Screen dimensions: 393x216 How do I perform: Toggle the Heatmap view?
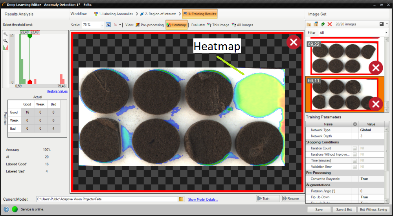tap(176, 25)
